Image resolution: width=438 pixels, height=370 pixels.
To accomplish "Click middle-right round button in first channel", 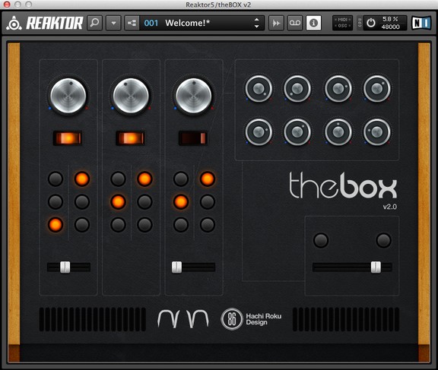I will tap(82, 202).
